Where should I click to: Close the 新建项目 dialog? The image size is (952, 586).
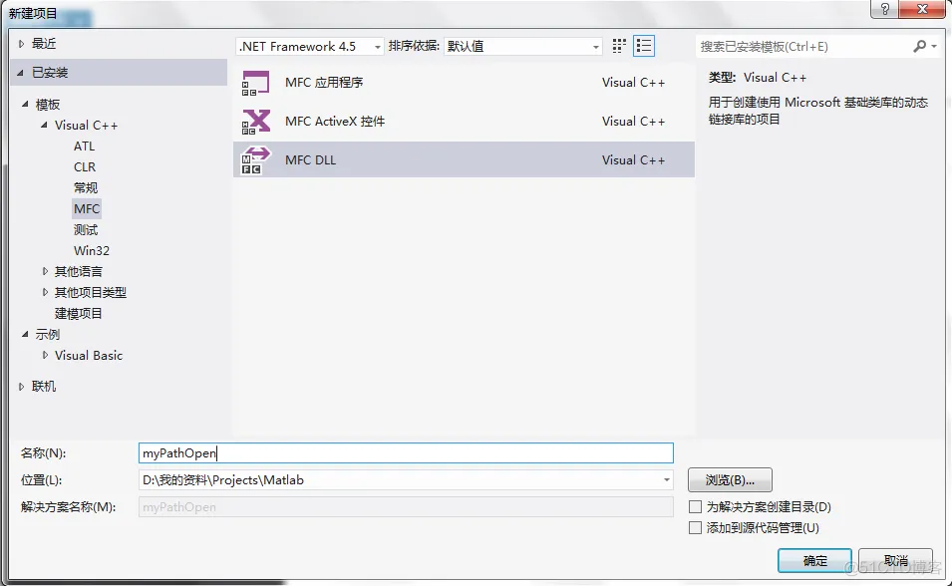point(922,9)
